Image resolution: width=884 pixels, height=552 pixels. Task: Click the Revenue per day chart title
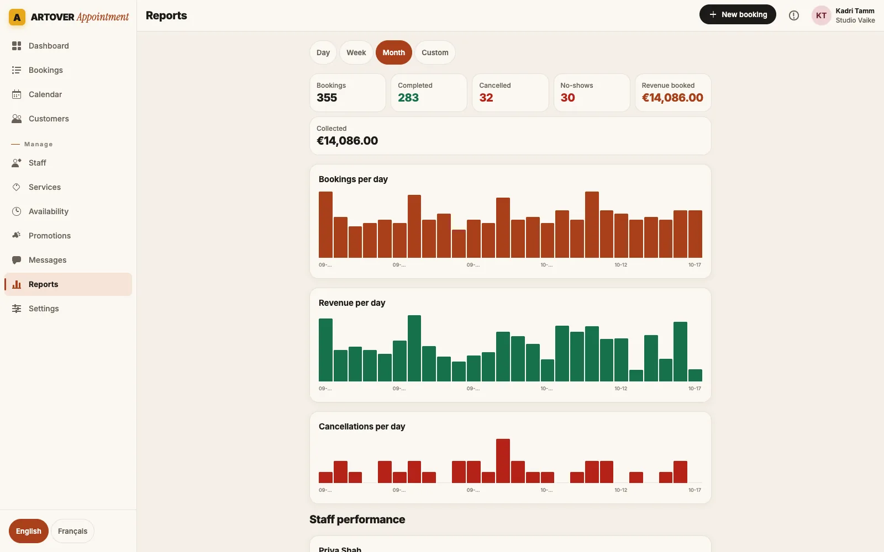(x=352, y=303)
